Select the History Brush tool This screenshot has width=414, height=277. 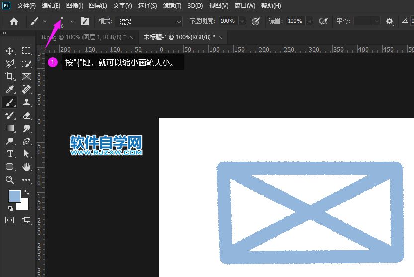pyautogui.click(x=10, y=115)
